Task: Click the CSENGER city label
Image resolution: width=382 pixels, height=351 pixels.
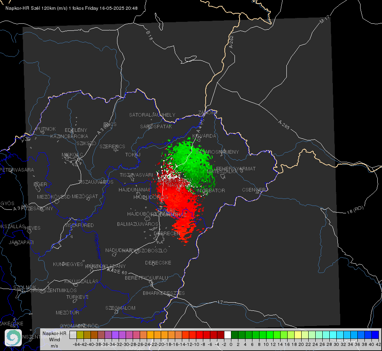Action: point(254,190)
